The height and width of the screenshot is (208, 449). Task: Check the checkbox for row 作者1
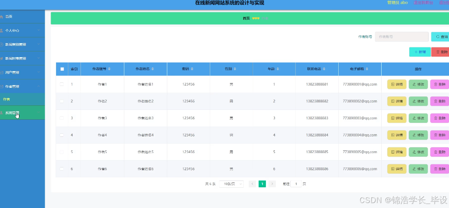pos(61,84)
